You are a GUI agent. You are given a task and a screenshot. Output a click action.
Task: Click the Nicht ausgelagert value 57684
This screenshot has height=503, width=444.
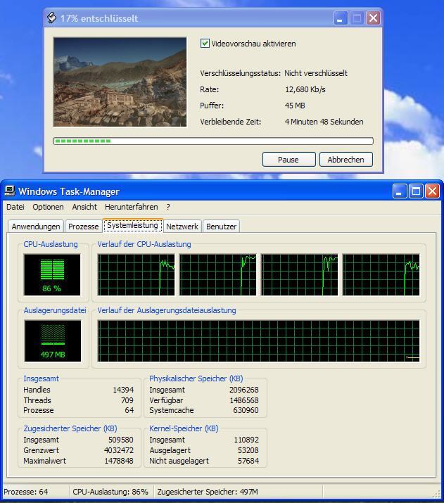248,461
